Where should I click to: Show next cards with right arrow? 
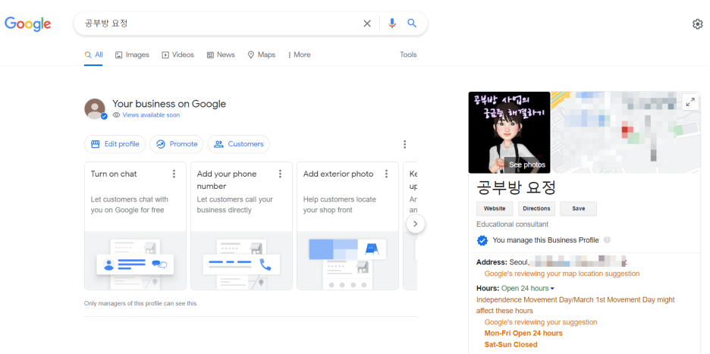[416, 224]
